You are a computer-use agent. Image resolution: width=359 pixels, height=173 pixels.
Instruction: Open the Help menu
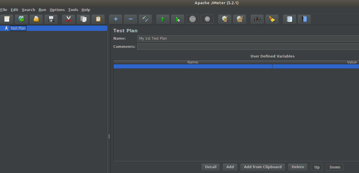(86, 10)
